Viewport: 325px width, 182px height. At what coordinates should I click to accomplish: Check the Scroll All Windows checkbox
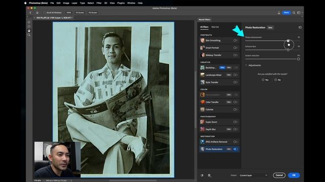[44, 13]
